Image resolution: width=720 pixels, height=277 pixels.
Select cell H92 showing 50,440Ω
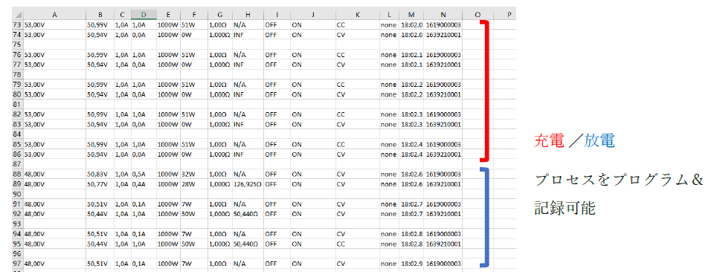click(248, 214)
